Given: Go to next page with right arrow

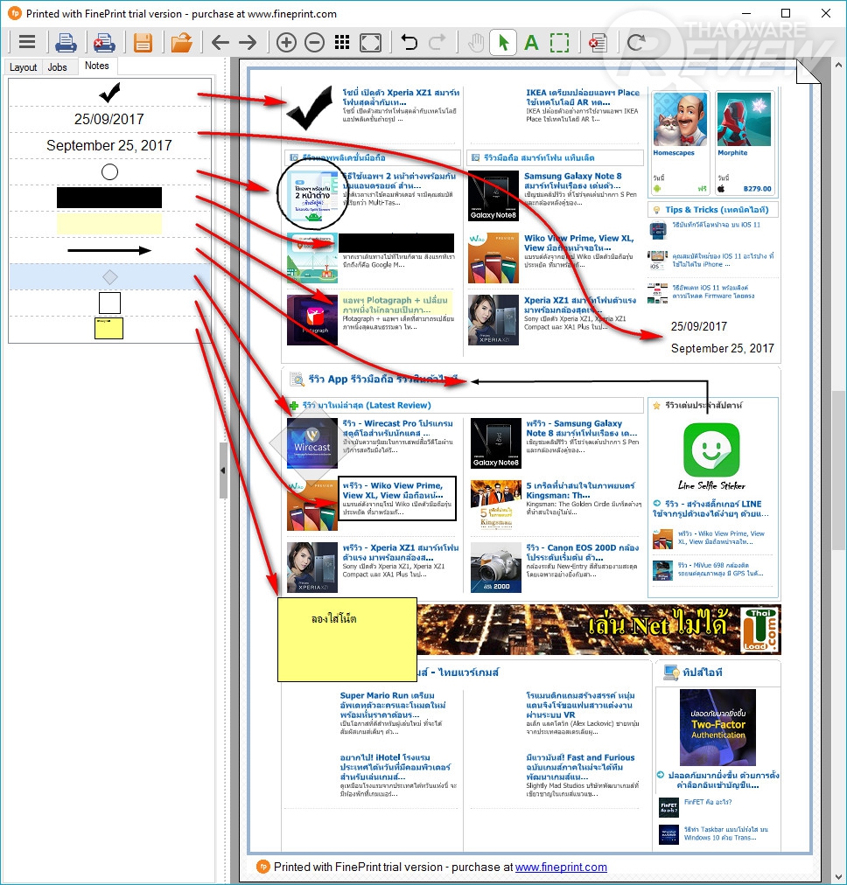Looking at the screenshot, I should [x=248, y=42].
